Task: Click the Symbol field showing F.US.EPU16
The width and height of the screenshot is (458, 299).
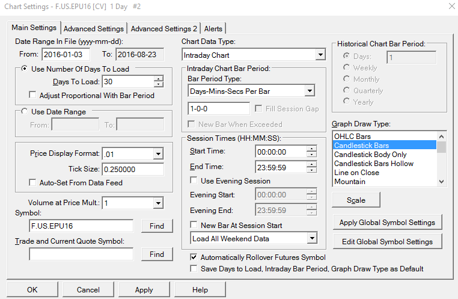Action: tap(81, 226)
